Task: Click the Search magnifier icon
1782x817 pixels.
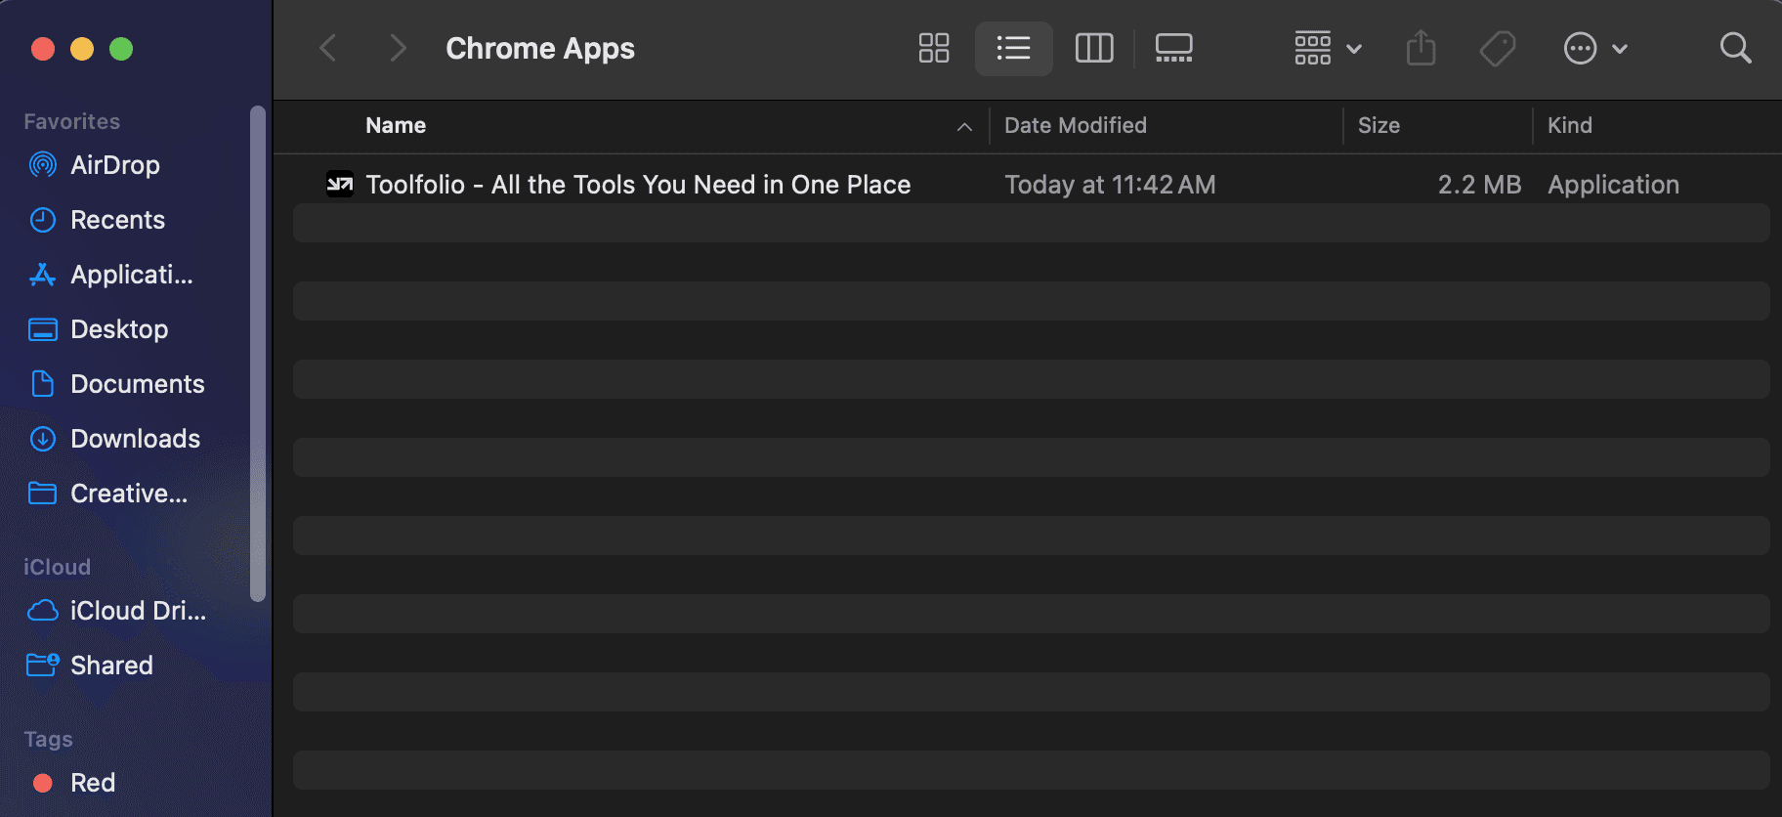Action: 1735,48
